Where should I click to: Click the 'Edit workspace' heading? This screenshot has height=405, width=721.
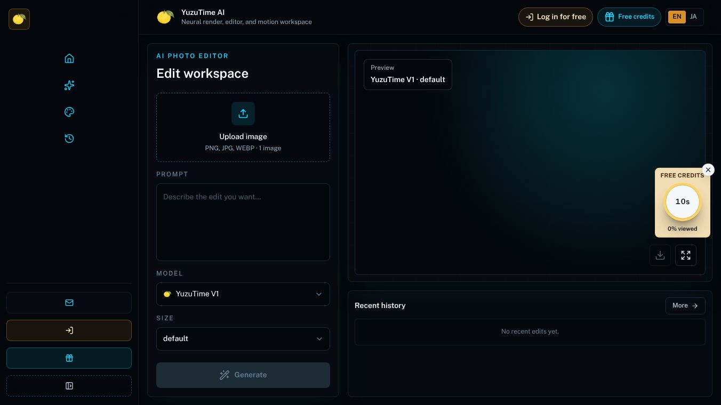pyautogui.click(x=202, y=74)
